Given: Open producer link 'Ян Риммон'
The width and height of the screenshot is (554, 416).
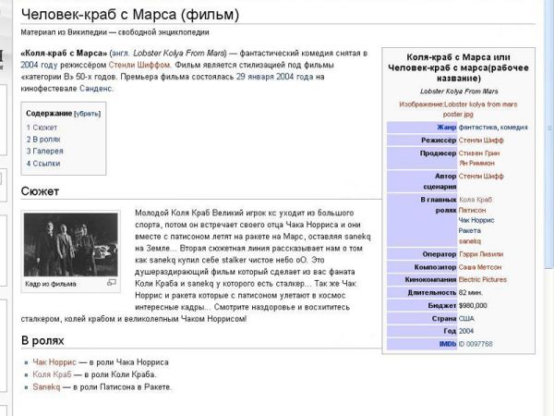Looking at the screenshot, I should tap(476, 163).
